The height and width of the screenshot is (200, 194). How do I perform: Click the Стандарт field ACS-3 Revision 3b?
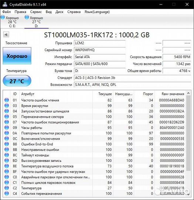click(x=132, y=77)
